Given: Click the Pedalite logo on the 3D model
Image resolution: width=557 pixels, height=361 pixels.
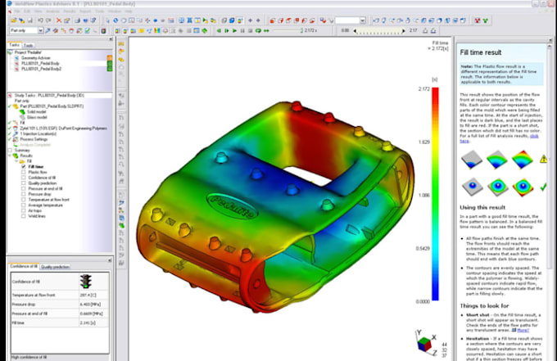Looking at the screenshot, I should click(232, 206).
